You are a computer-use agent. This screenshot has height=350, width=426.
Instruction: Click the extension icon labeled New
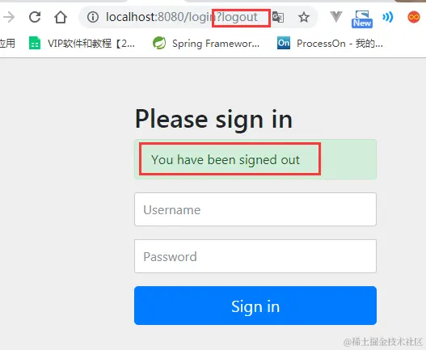tap(362, 19)
